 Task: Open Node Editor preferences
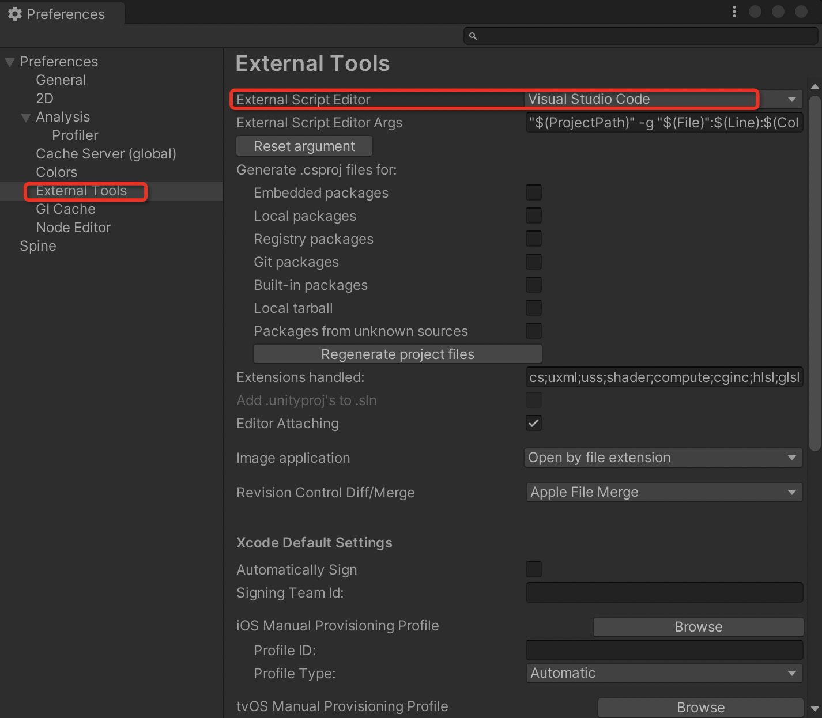pos(73,228)
